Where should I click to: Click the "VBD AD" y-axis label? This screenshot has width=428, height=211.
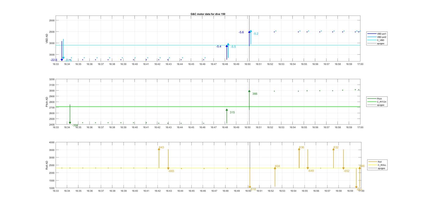click(47, 39)
